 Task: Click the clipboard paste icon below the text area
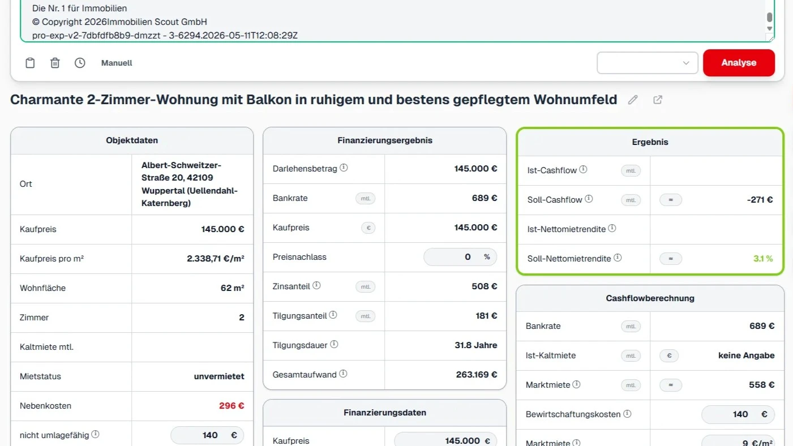tap(30, 63)
